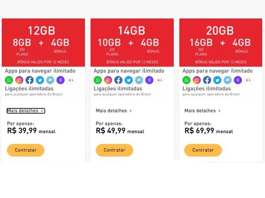The image size is (265, 198).
Task: Expand Mais detalhes for the 12GB plan
Action: pyautogui.click(x=26, y=111)
